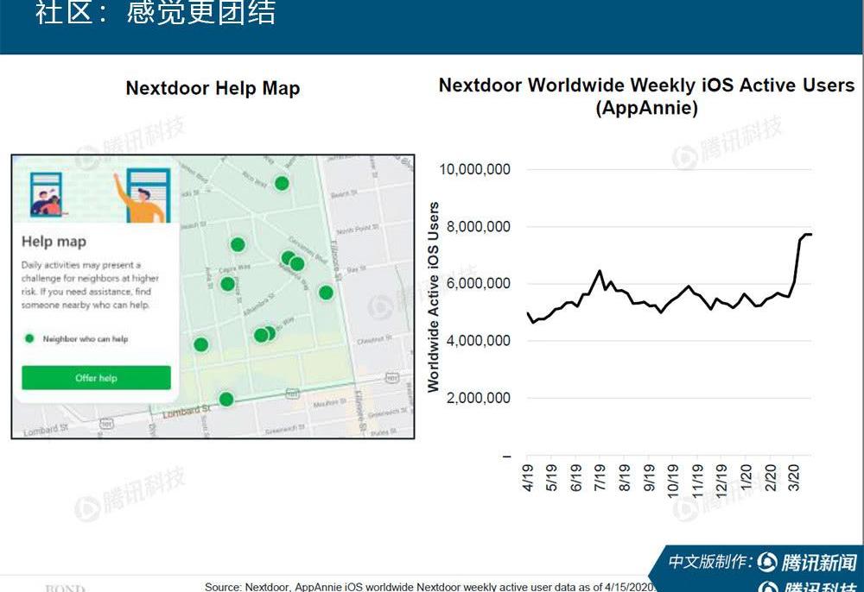Click the '10/19' x-axis label
The width and height of the screenshot is (864, 592).
click(673, 481)
